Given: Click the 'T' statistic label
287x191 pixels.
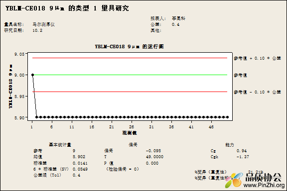Looking at the screenshot, I should [x=105, y=157].
